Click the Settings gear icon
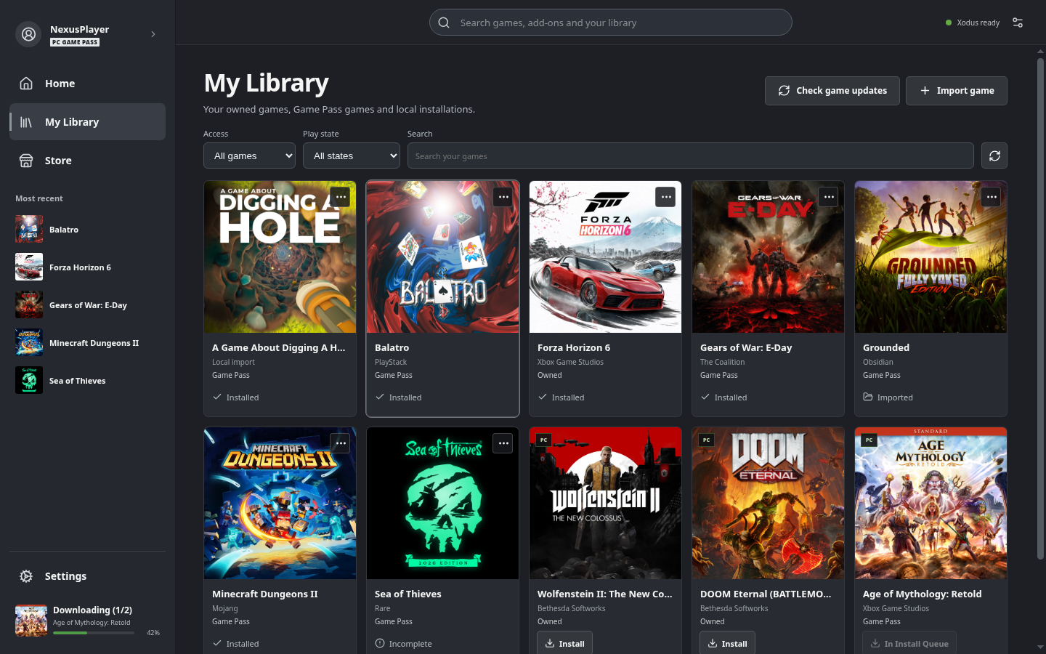Image resolution: width=1046 pixels, height=654 pixels. click(26, 576)
